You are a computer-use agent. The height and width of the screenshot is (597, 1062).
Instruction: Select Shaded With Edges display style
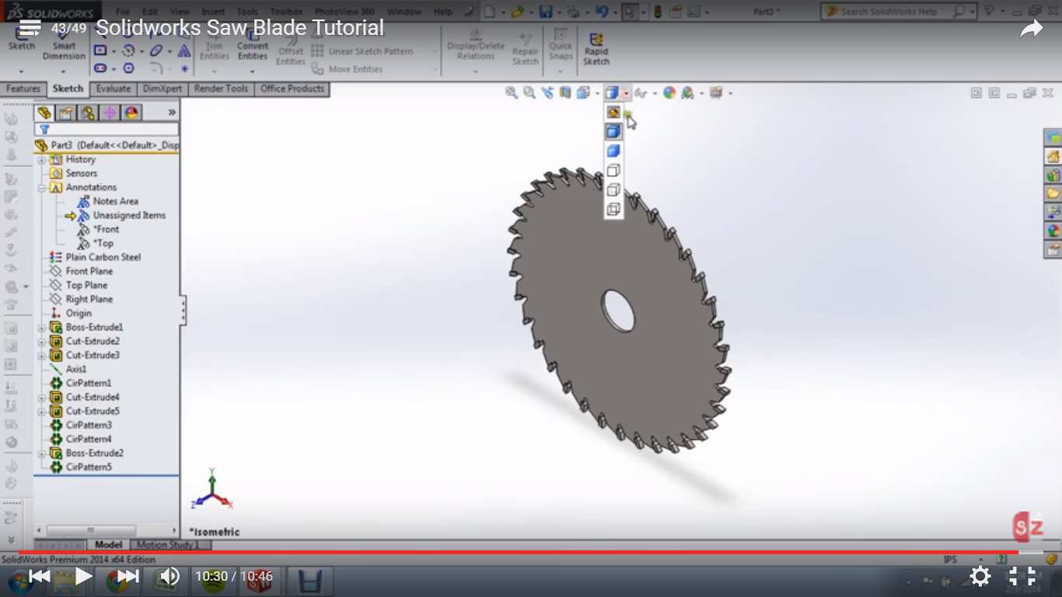[613, 132]
